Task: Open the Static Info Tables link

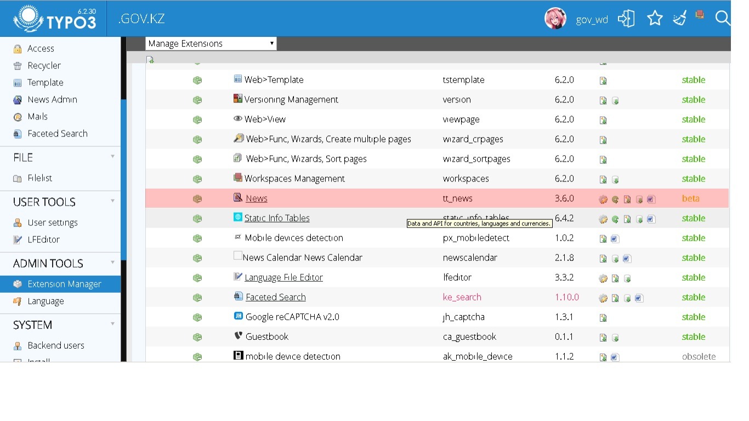Action: [x=277, y=218]
